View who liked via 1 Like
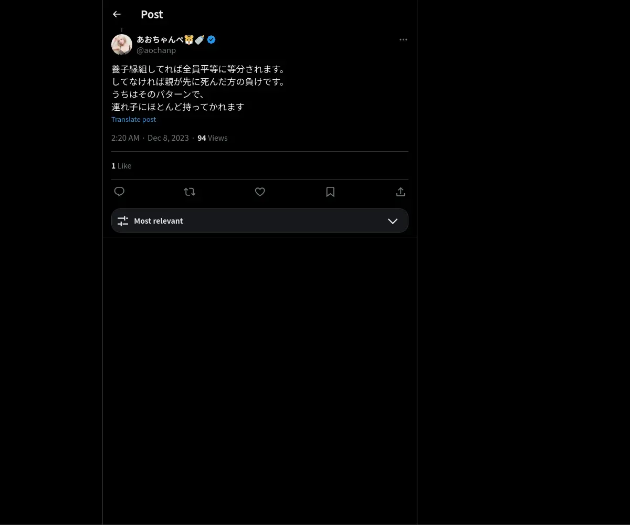 tap(121, 165)
